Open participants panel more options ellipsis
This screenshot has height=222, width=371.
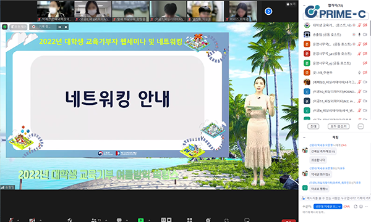[x=360, y=126]
